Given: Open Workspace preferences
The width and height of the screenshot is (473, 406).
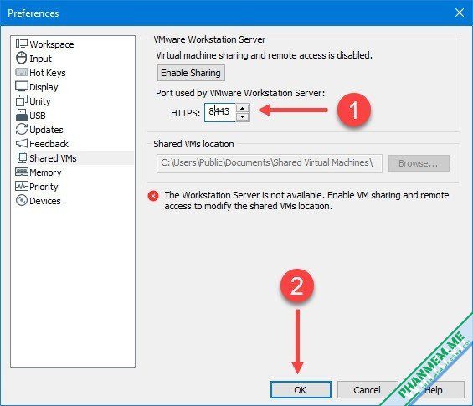Looking at the screenshot, I should click(x=52, y=44).
